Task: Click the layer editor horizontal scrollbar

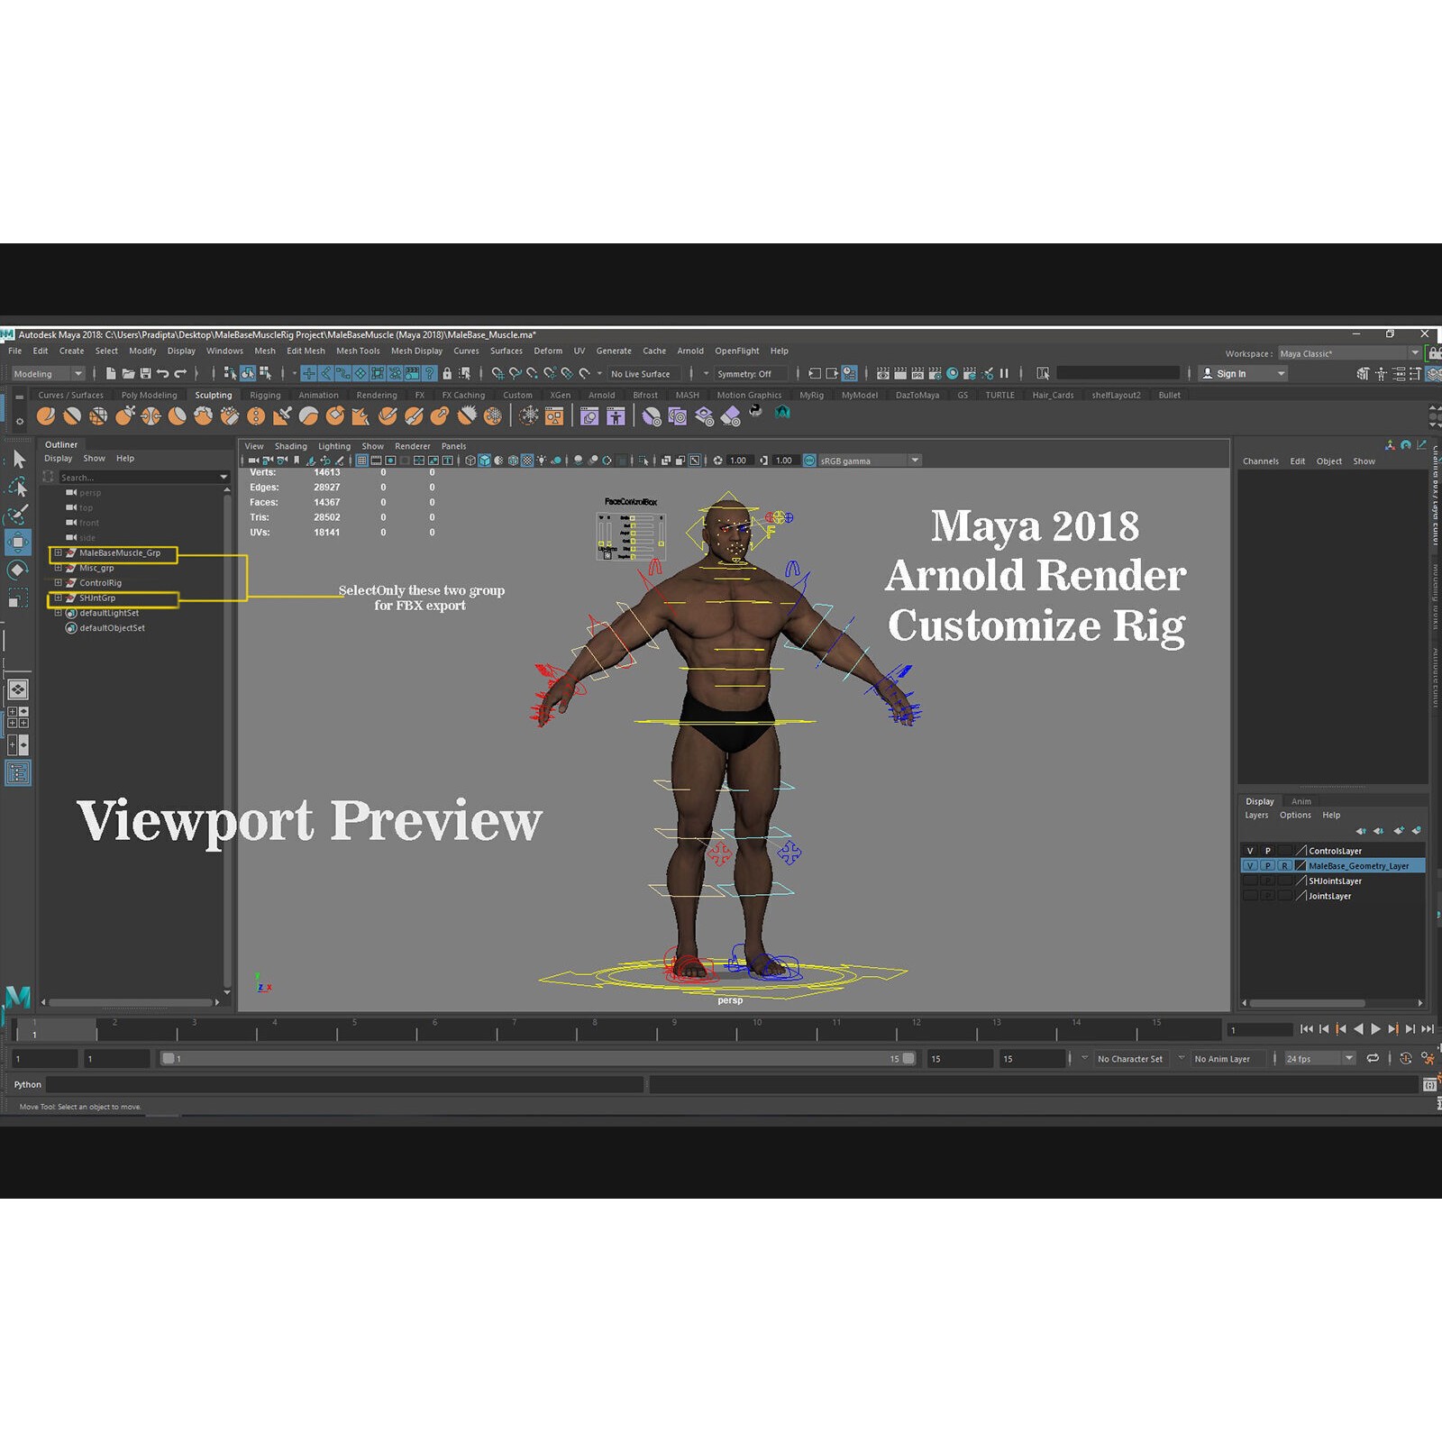Action: click(1307, 1003)
